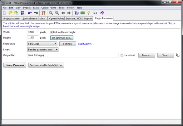Click Save and send to Batch Stitcher
The height and width of the screenshot is (126, 183).
(x=46, y=65)
